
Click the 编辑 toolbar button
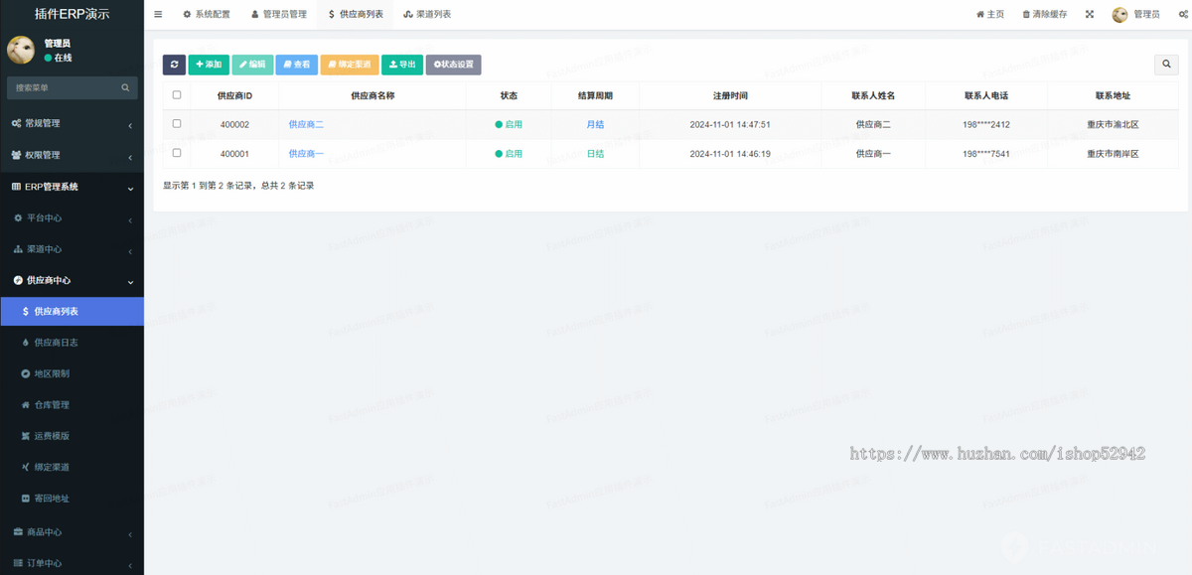(252, 65)
